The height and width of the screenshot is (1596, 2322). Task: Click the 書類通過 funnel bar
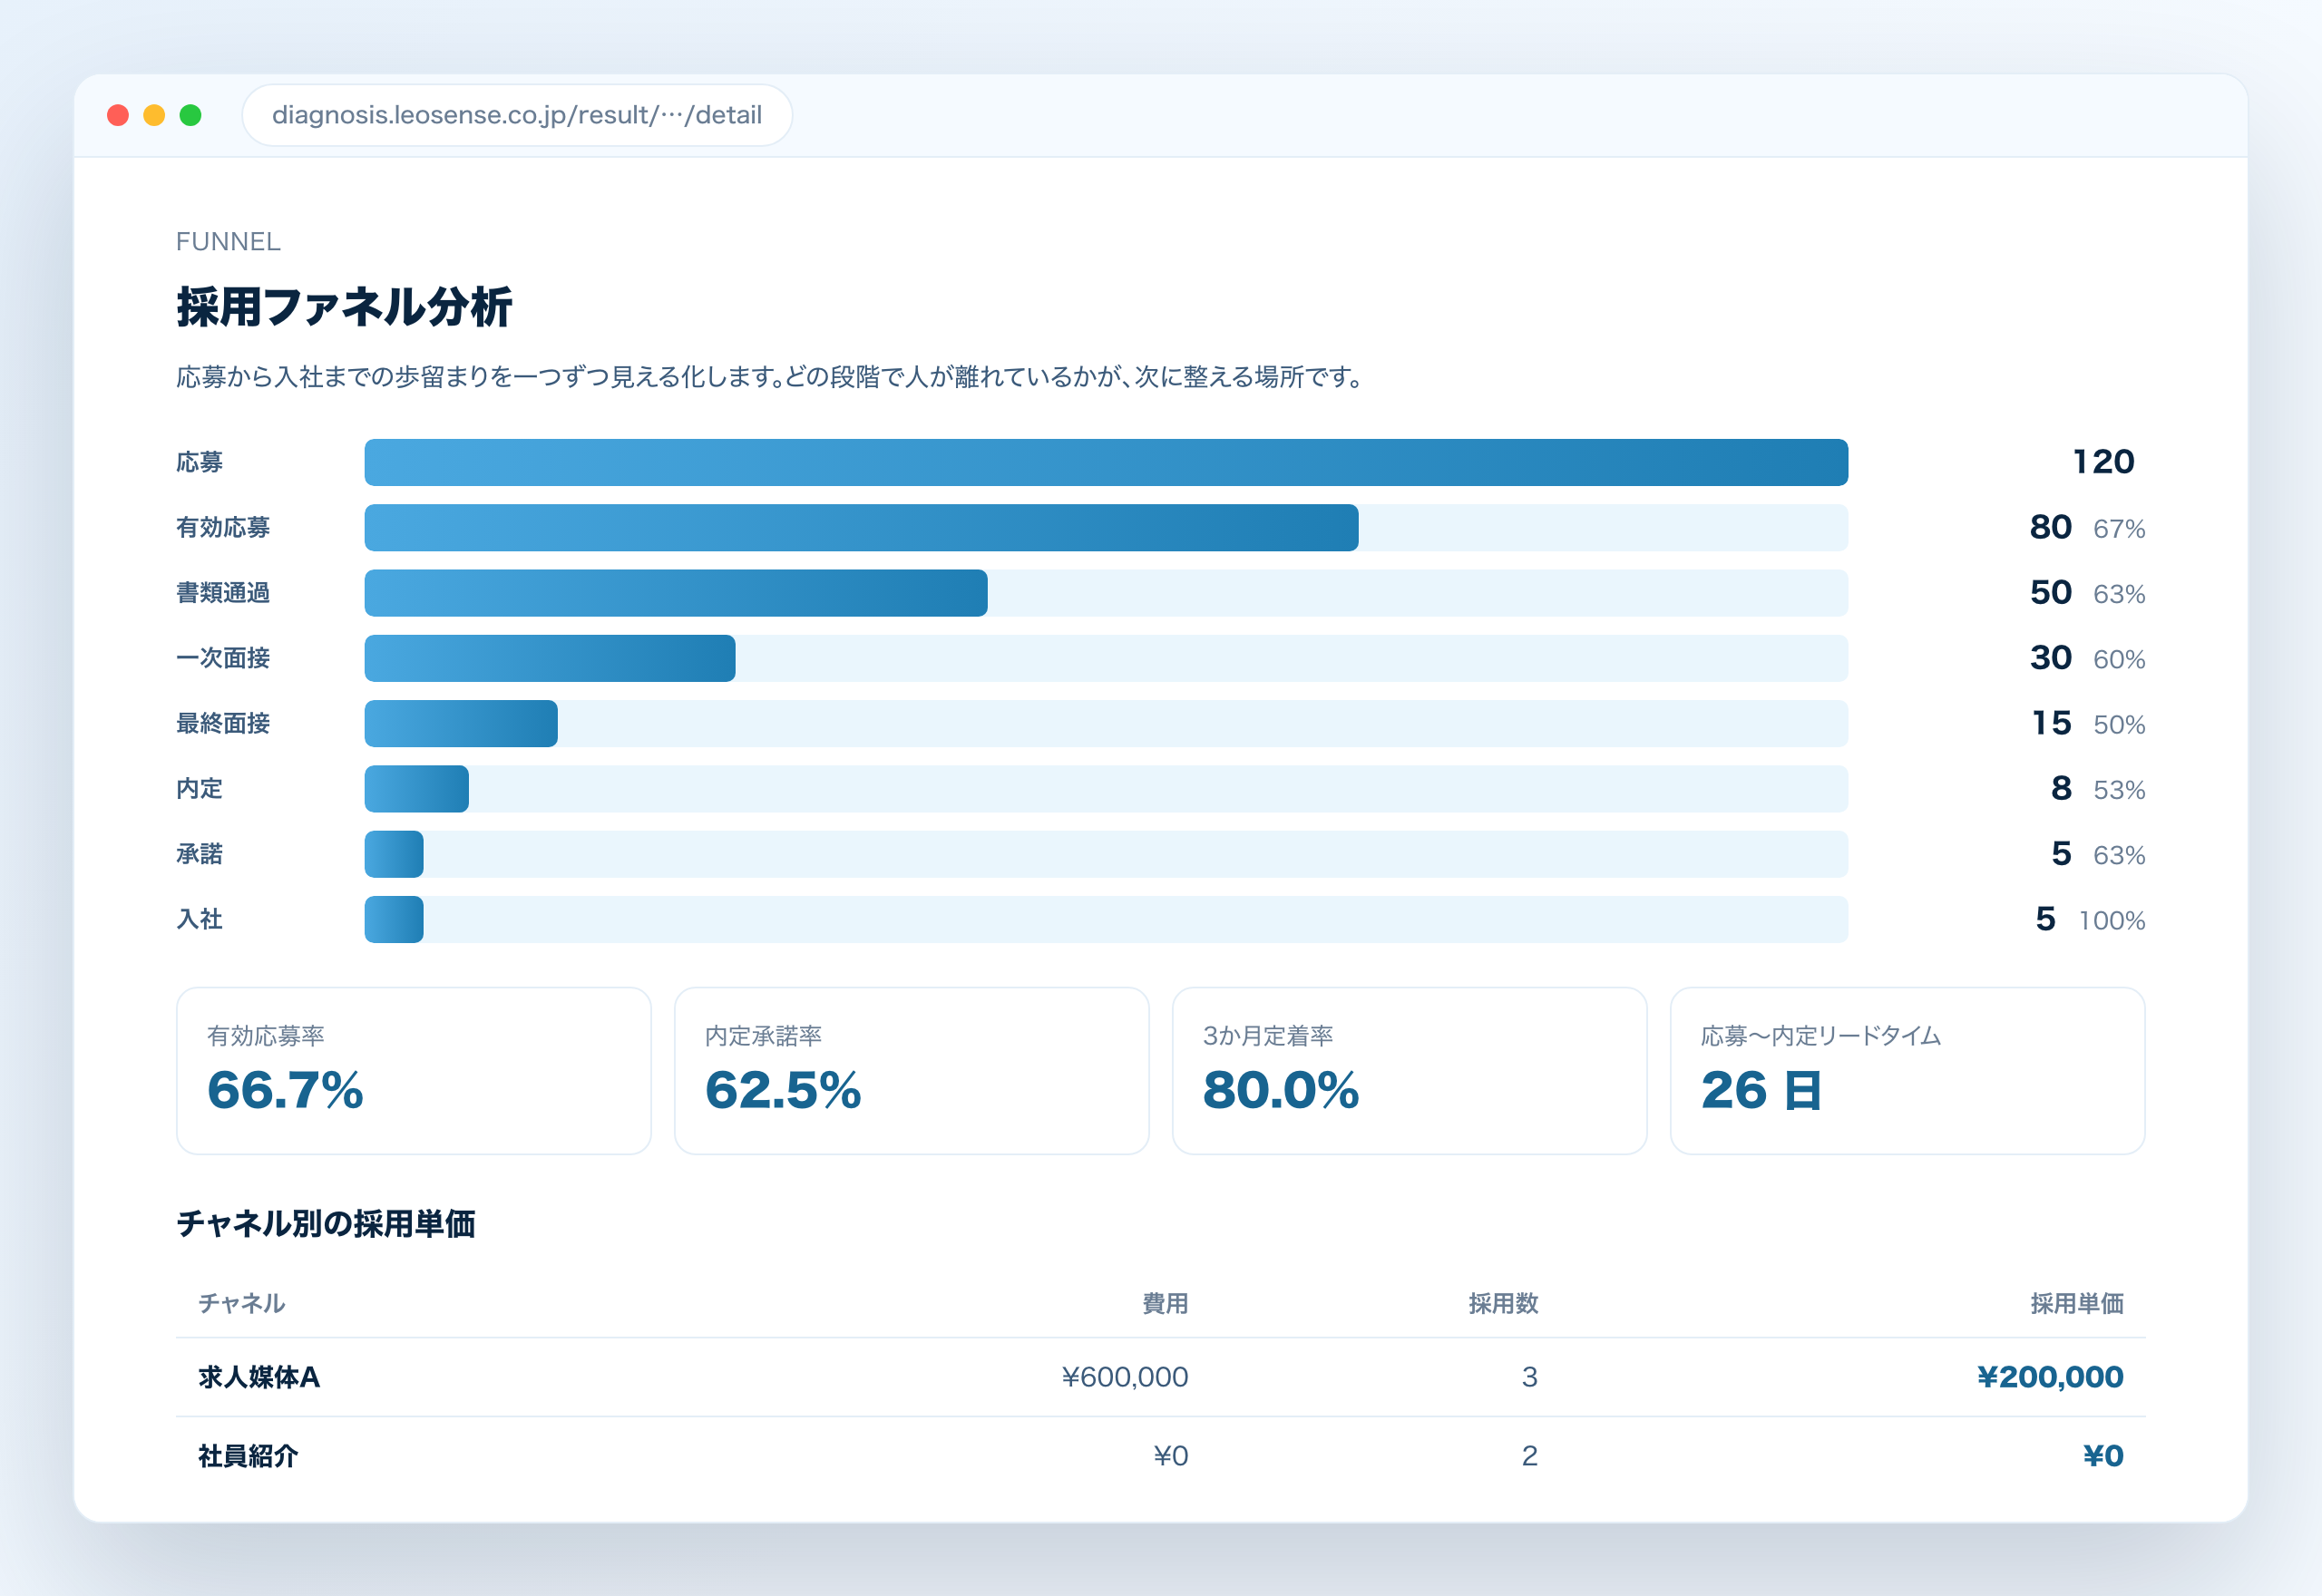click(x=676, y=593)
